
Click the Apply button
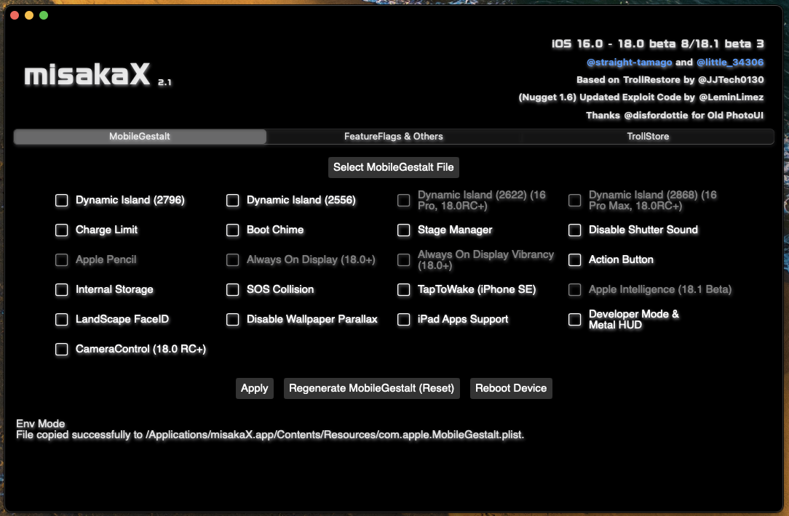[x=255, y=388]
